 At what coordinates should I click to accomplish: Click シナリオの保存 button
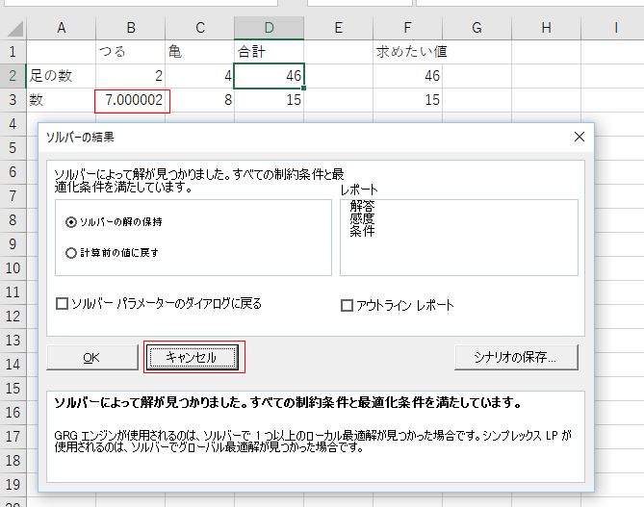coord(516,357)
